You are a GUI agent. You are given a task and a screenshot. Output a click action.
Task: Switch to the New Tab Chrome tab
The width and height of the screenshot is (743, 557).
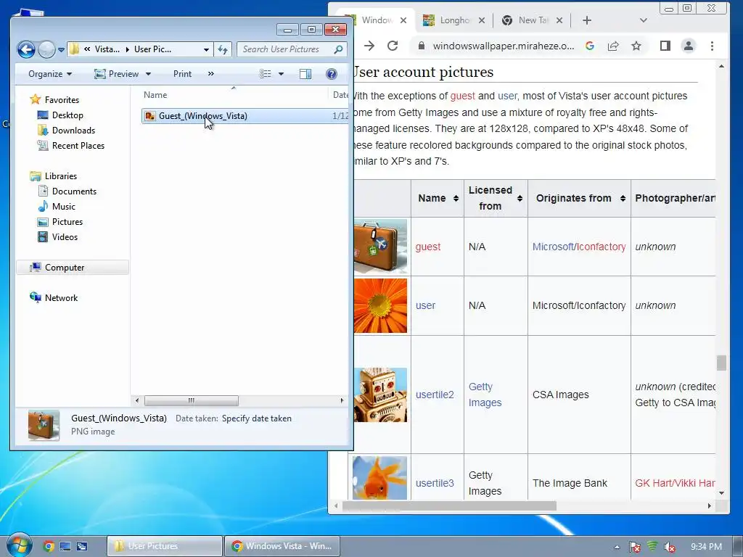coord(533,20)
